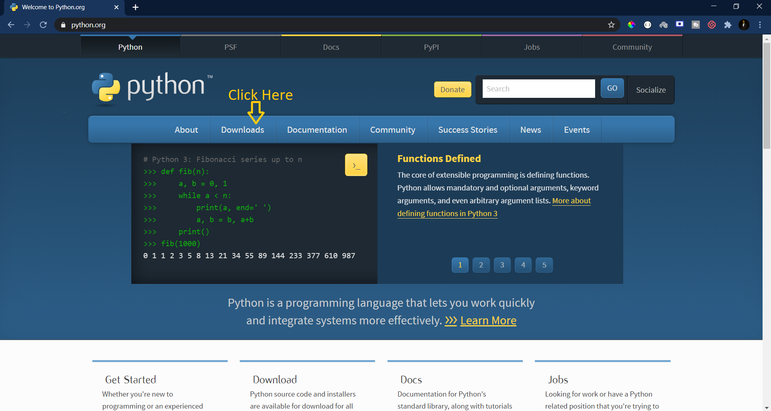Screen dimensions: 771x411
Task: Click the Jobs section heading at the bottom
Action: (558, 379)
